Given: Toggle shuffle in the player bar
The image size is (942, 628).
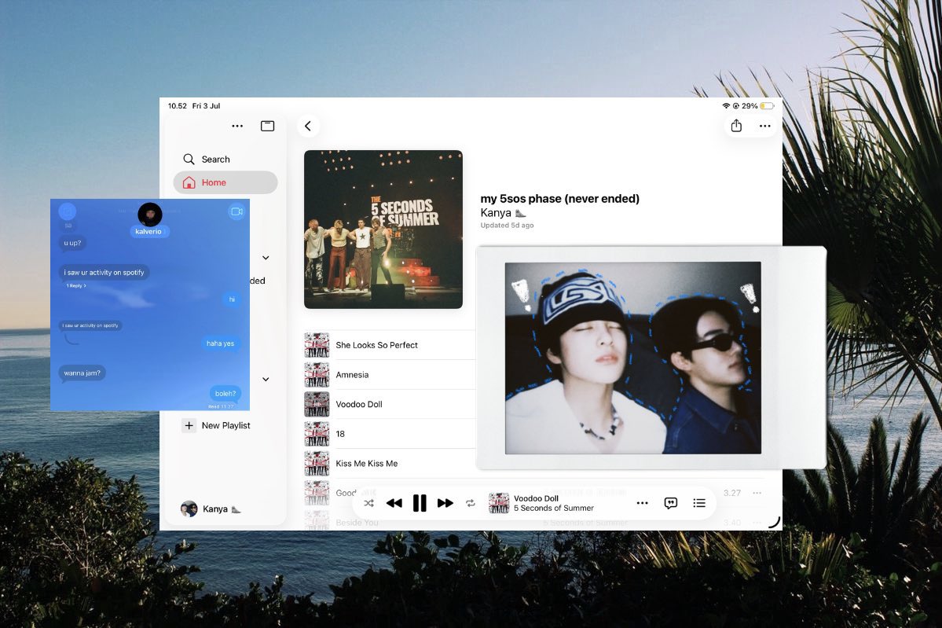Looking at the screenshot, I should tap(369, 503).
